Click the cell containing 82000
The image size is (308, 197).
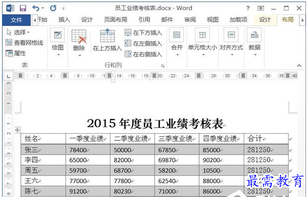click(132, 160)
